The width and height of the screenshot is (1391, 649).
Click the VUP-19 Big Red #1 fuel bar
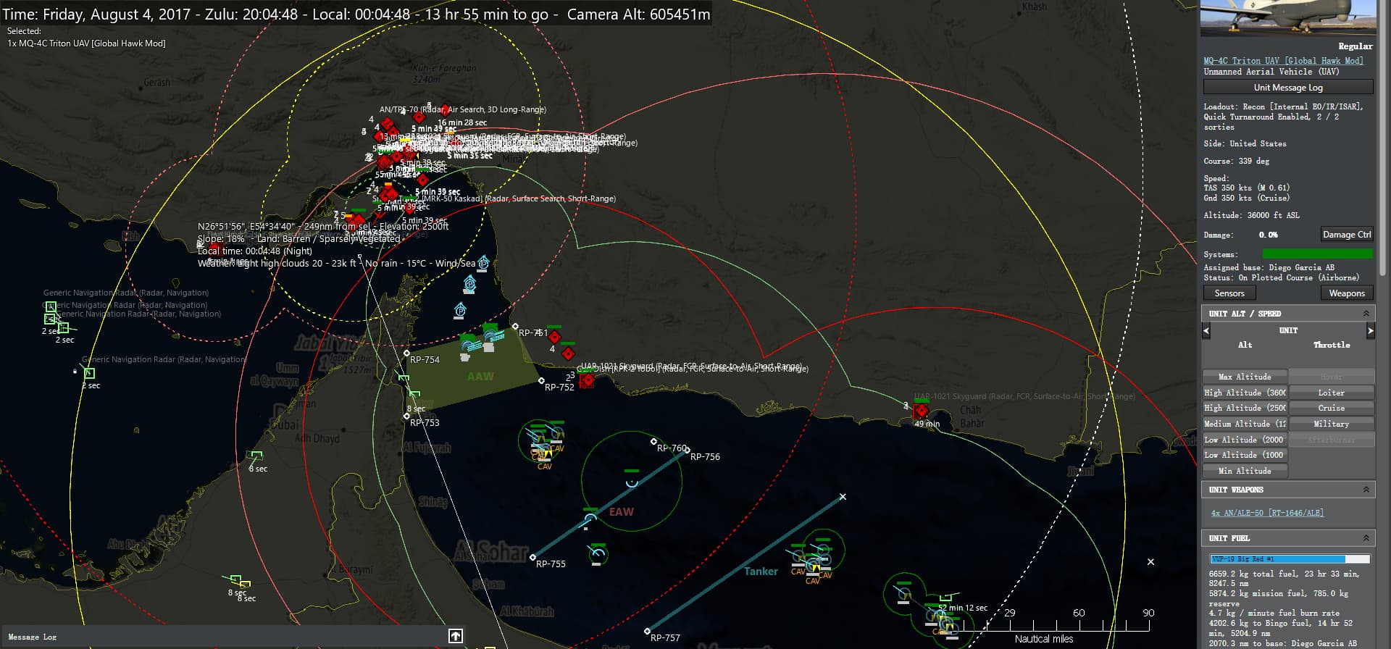[1290, 559]
